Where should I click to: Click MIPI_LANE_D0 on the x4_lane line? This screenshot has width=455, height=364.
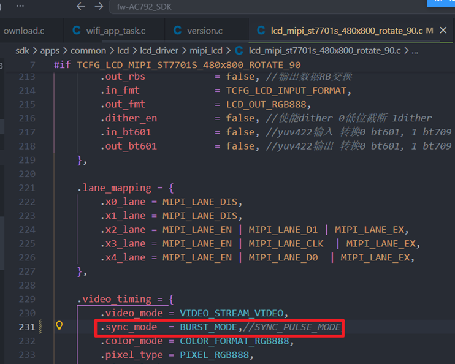(283, 257)
